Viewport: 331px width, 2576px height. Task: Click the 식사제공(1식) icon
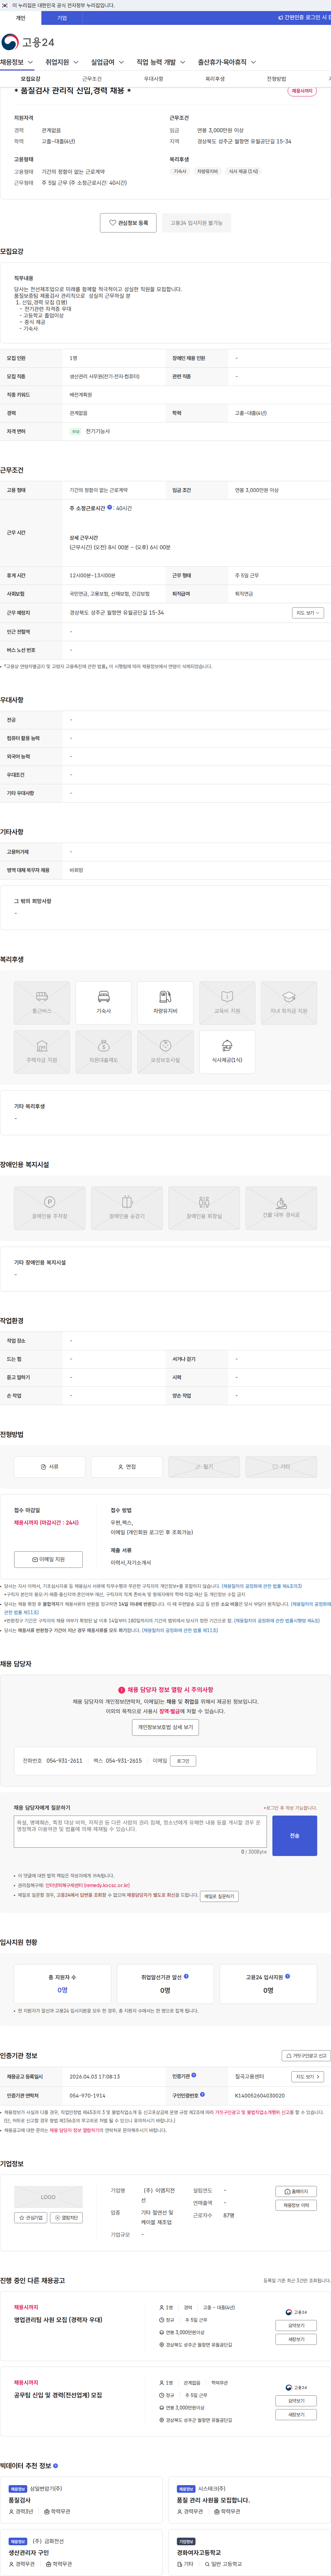227,1052
